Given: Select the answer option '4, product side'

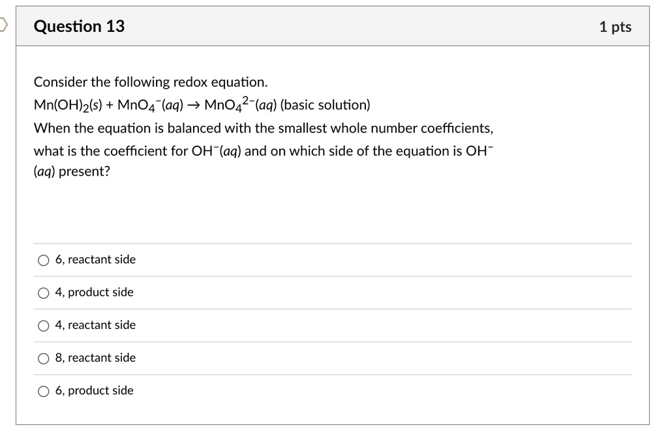Looking at the screenshot, I should pyautogui.click(x=93, y=292).
